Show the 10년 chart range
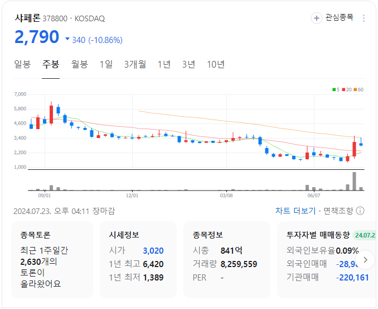Image resolution: width=378 pixels, height=309 pixels. pyautogui.click(x=216, y=64)
